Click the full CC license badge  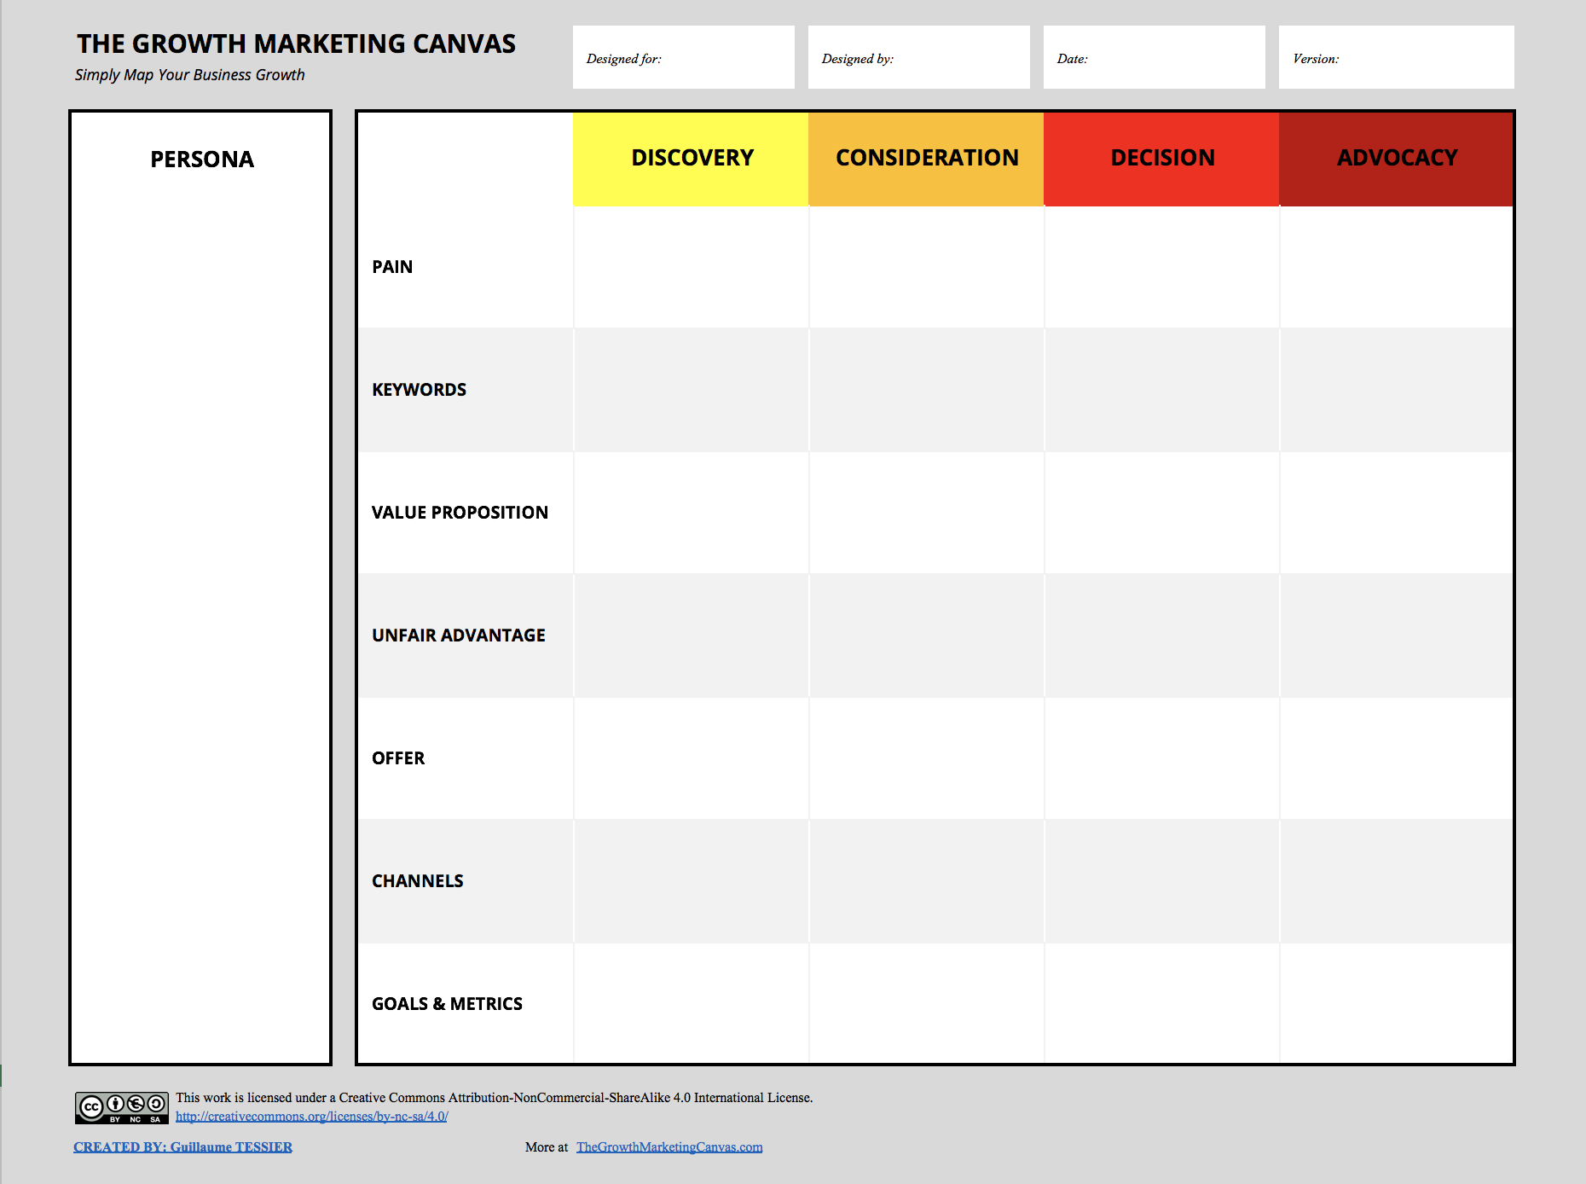(x=123, y=1106)
